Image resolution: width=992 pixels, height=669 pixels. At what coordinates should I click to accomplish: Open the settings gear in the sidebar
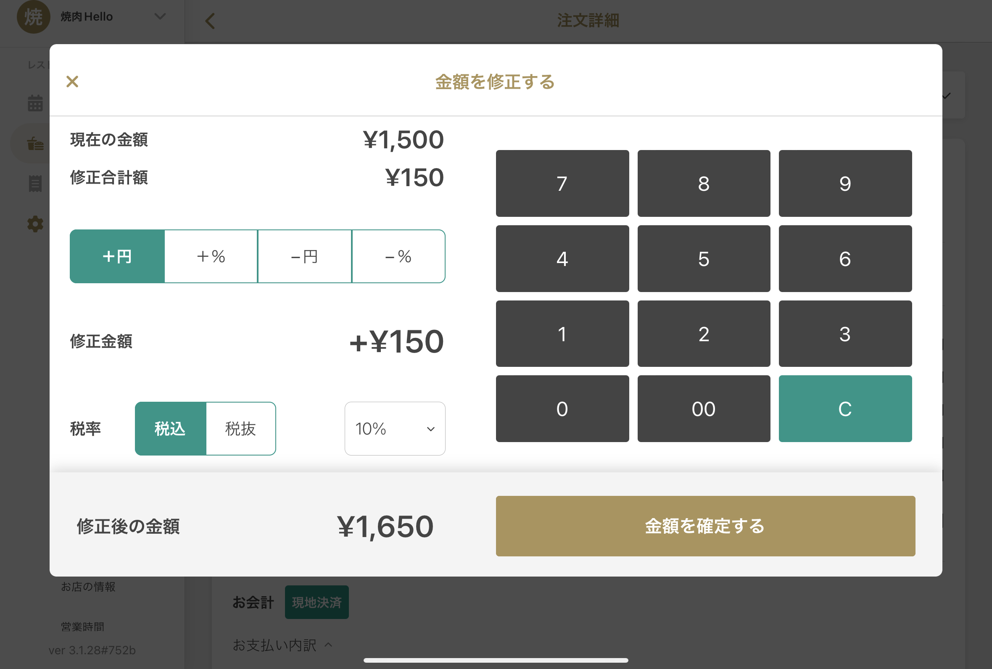[35, 224]
